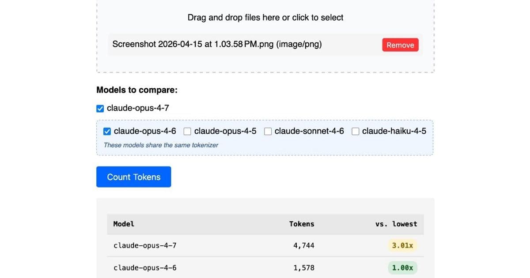Click the Tokens column header
530x278 pixels.
[302, 224]
